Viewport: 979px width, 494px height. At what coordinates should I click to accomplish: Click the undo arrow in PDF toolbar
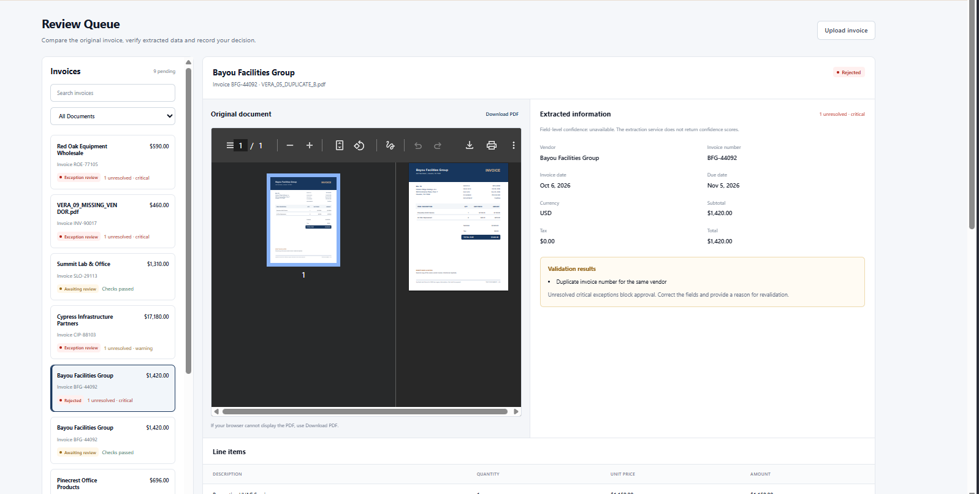(x=418, y=145)
